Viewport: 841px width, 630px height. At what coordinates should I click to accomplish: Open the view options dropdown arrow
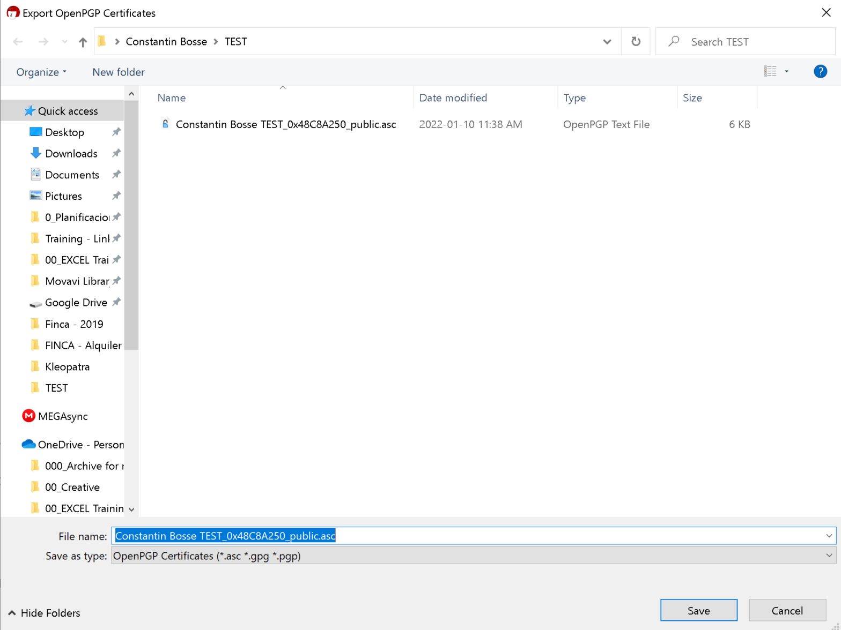[787, 71]
